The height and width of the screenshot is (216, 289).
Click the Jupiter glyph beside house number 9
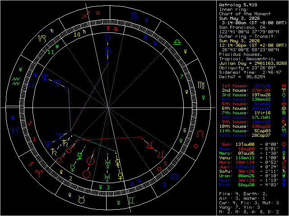click(117, 28)
